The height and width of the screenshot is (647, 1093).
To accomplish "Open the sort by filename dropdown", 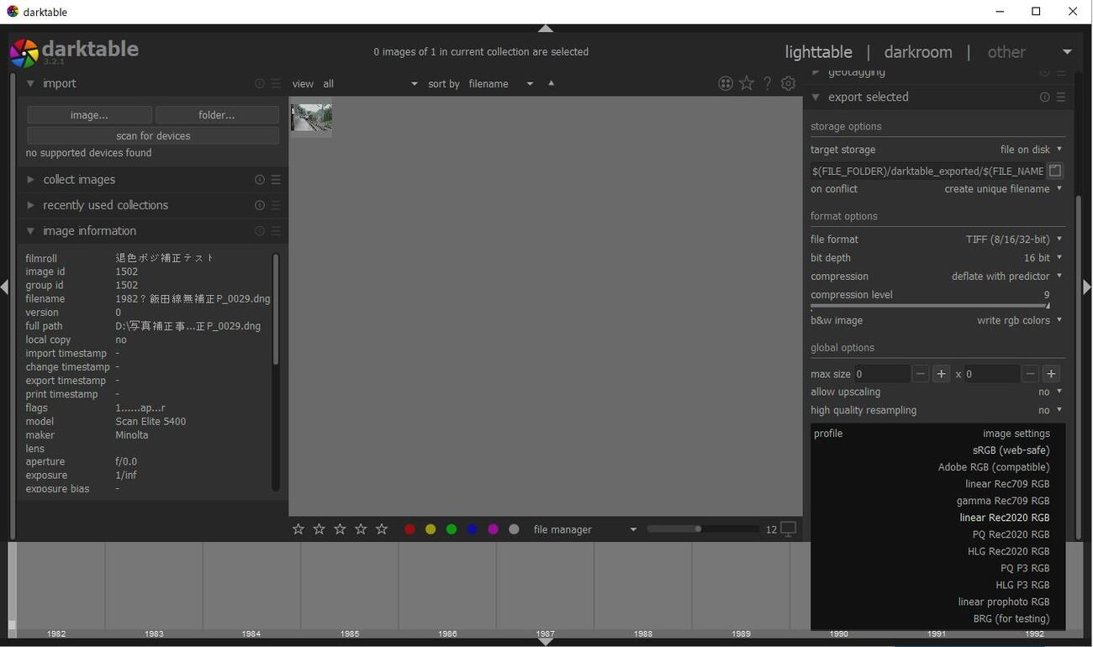I will coord(500,84).
